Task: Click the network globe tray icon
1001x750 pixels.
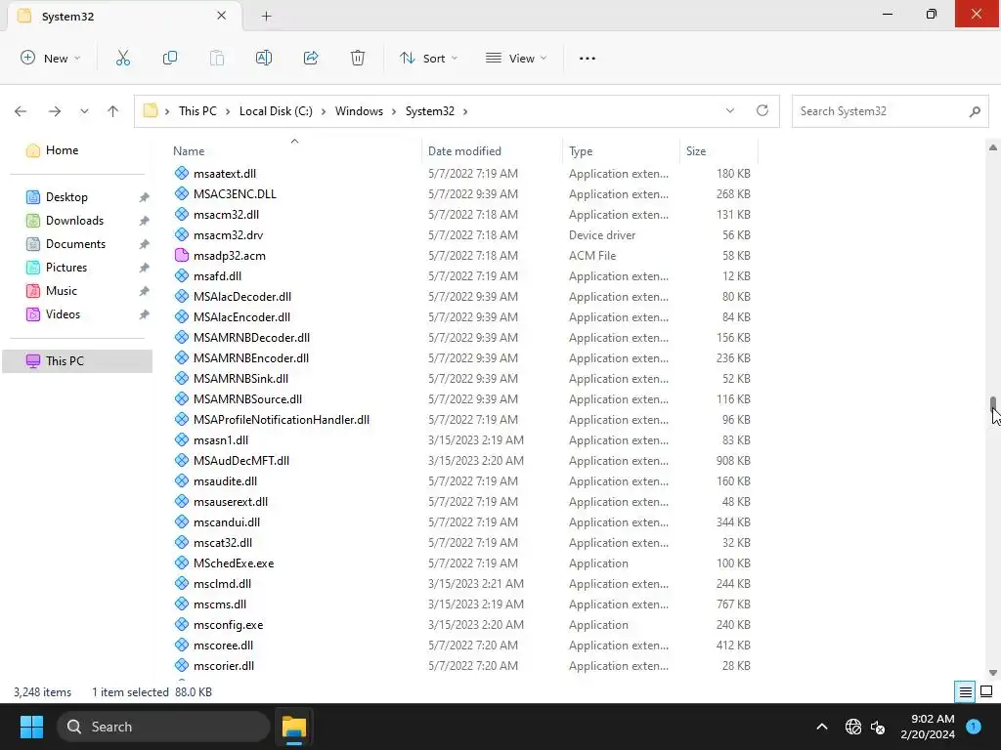Action: click(x=852, y=727)
